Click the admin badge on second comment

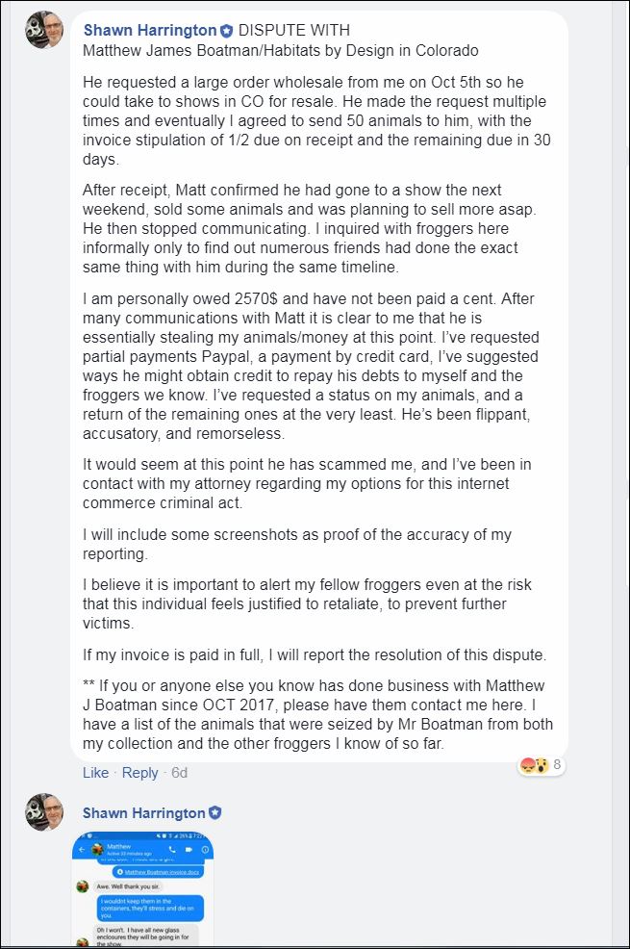[x=215, y=813]
